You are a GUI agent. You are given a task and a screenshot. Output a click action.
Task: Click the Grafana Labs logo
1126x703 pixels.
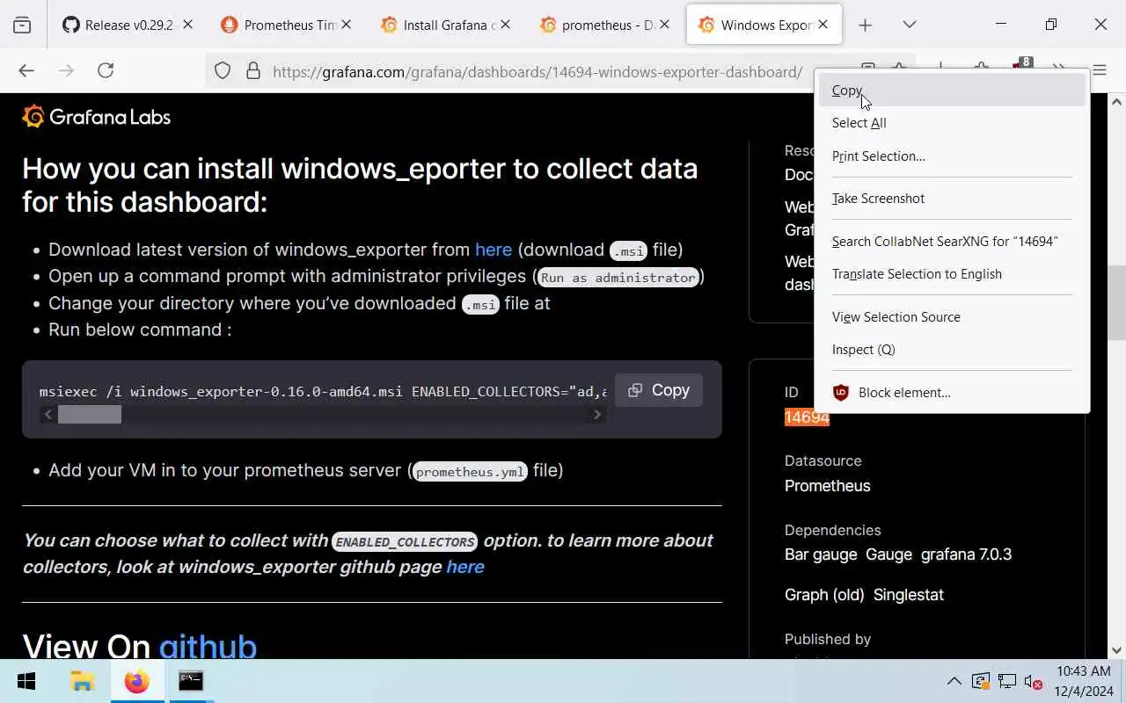[x=97, y=117]
